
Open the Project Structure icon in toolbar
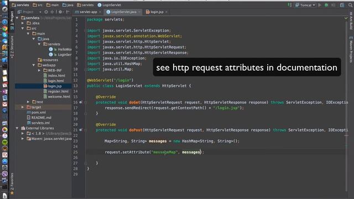point(342,5)
